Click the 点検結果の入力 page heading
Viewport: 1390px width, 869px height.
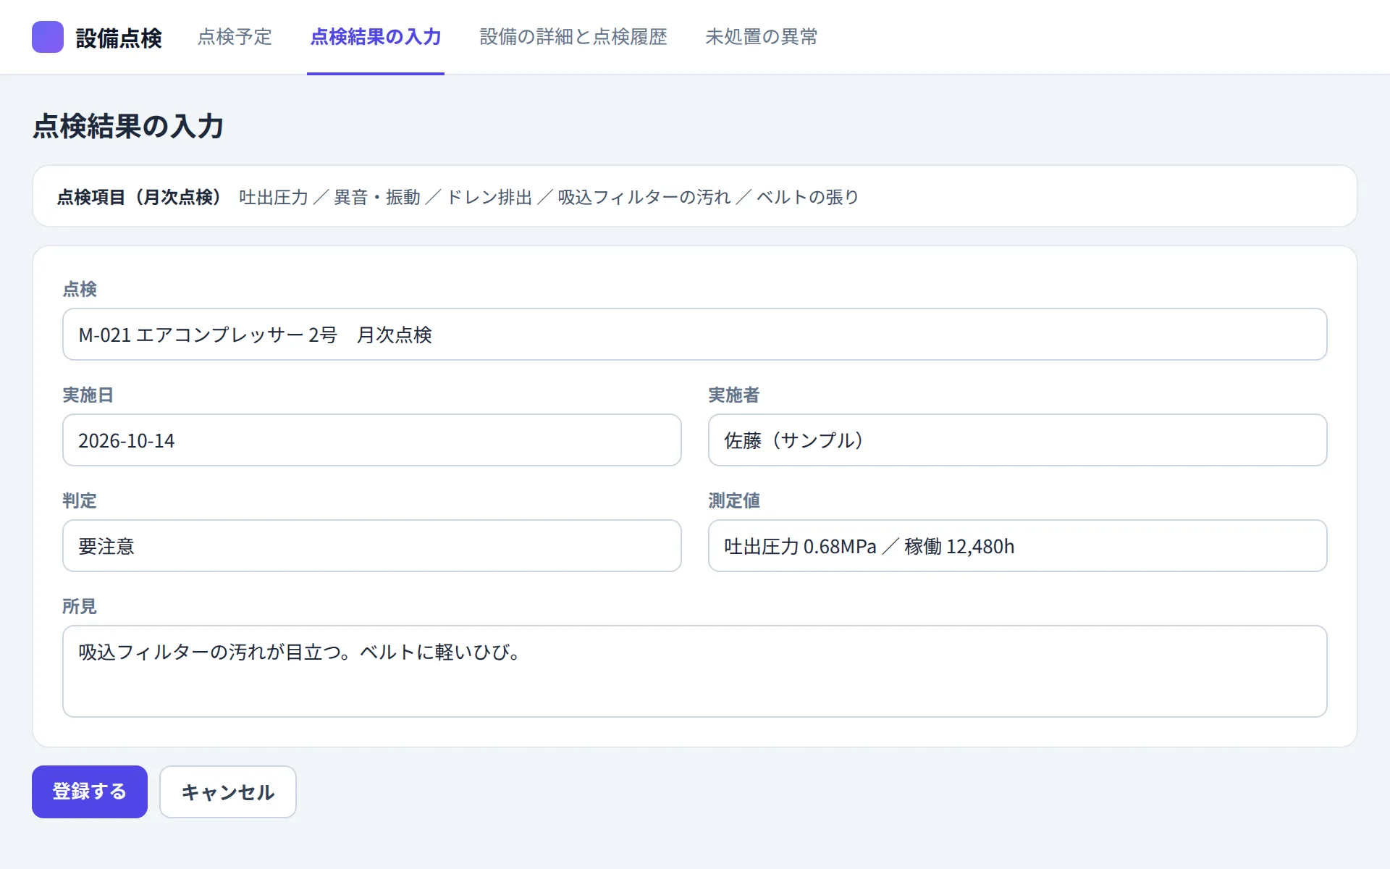(x=128, y=126)
